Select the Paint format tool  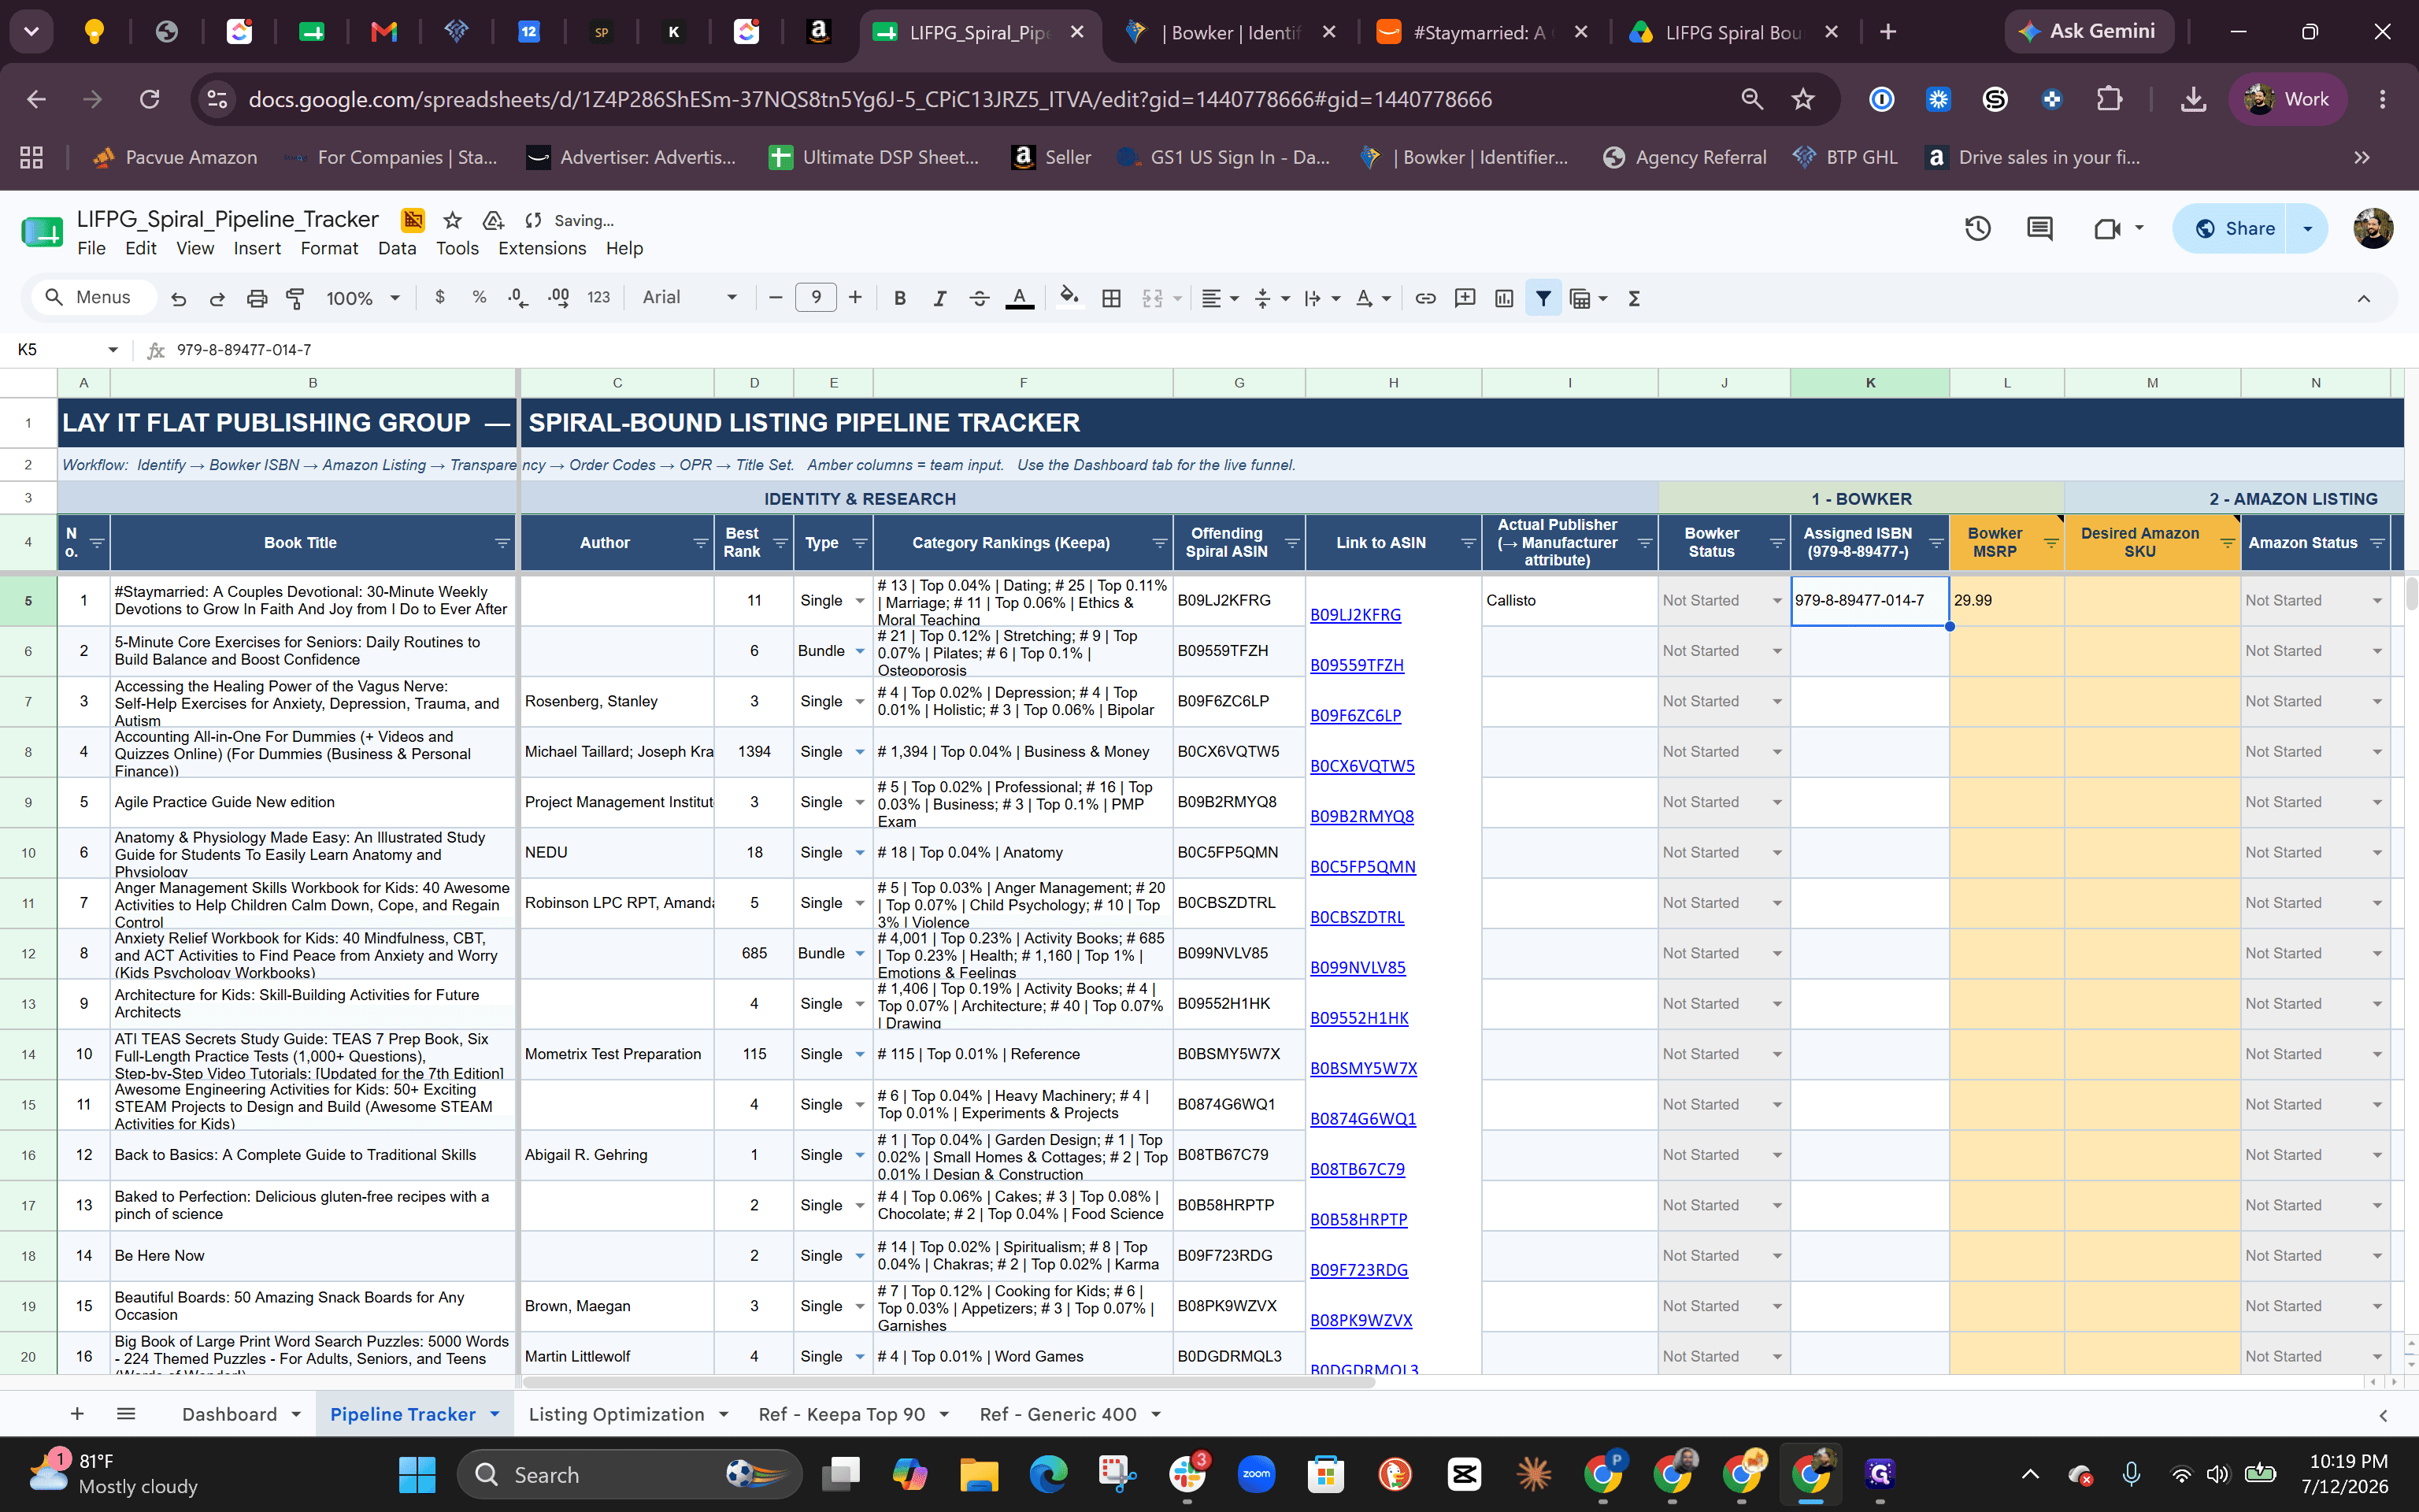(x=295, y=298)
